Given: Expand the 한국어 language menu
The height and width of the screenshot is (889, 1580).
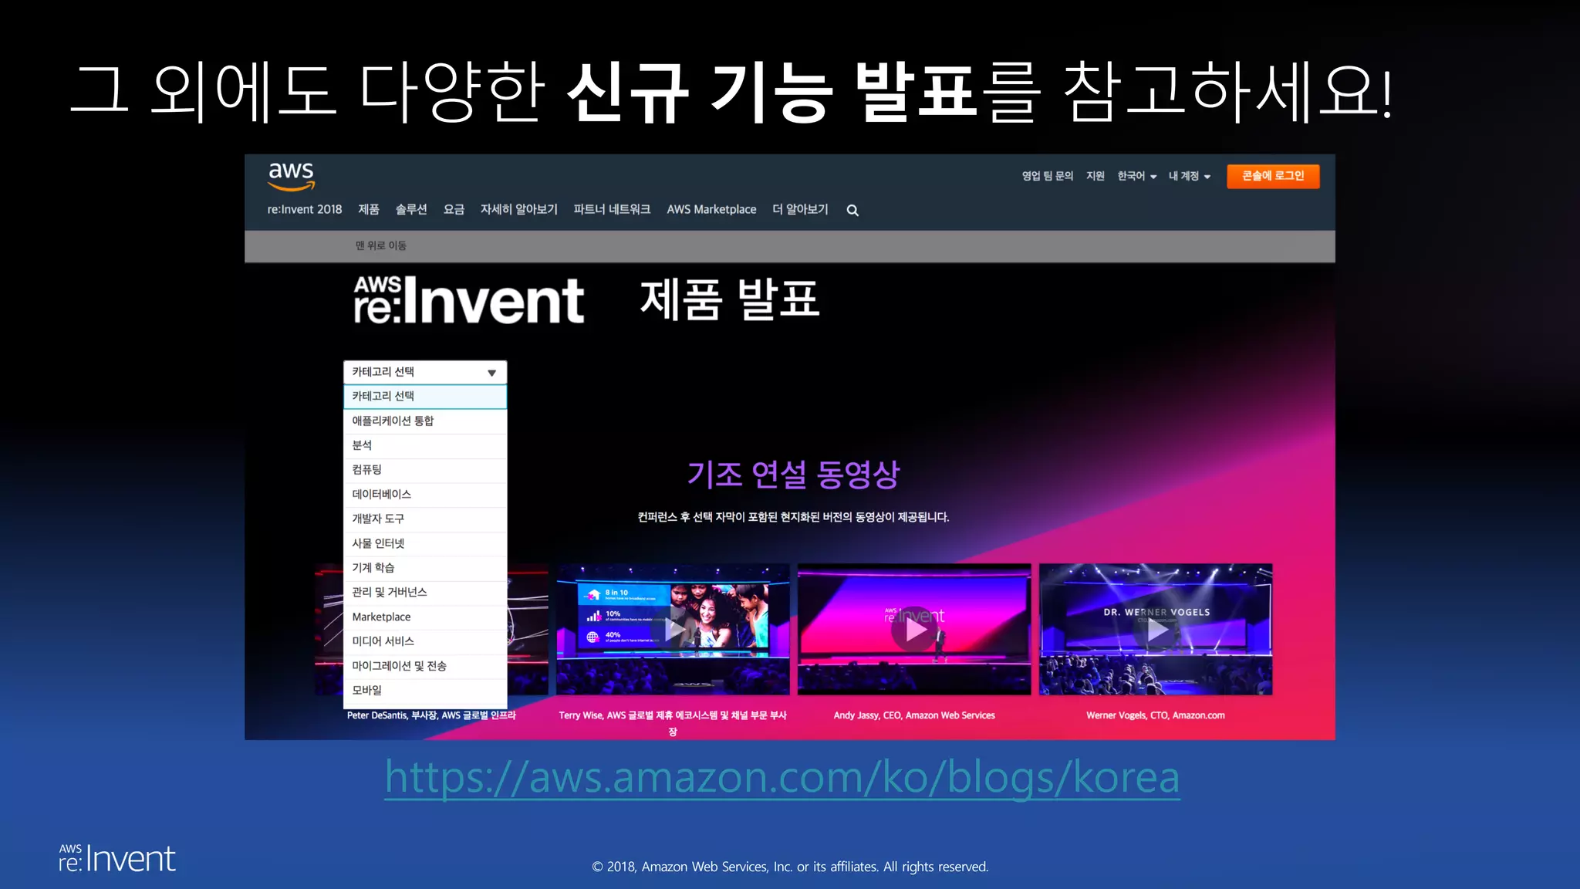Looking at the screenshot, I should coord(1136,176).
